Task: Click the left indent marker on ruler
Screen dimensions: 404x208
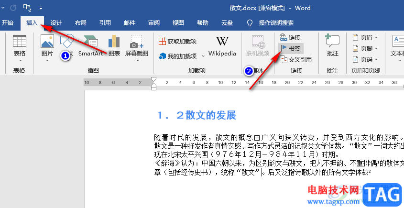Action: (x=153, y=88)
